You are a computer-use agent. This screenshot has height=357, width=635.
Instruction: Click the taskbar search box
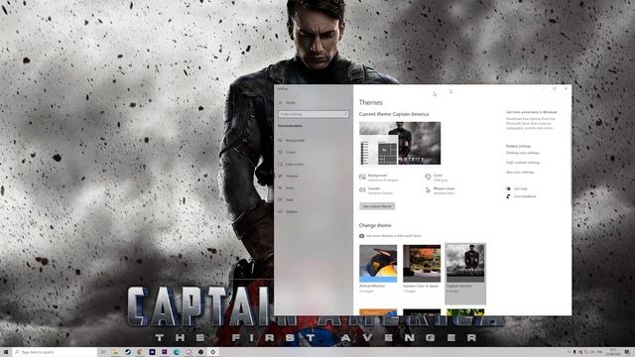pos(55,352)
